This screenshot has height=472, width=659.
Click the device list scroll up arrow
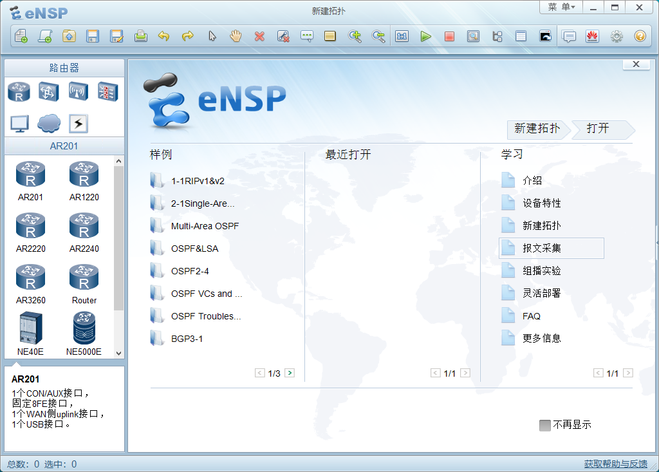pos(118,161)
